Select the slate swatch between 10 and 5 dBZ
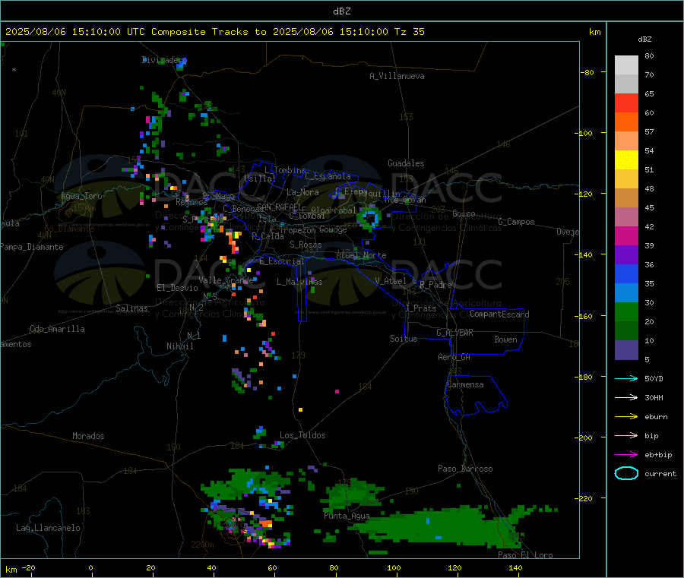 pos(626,350)
